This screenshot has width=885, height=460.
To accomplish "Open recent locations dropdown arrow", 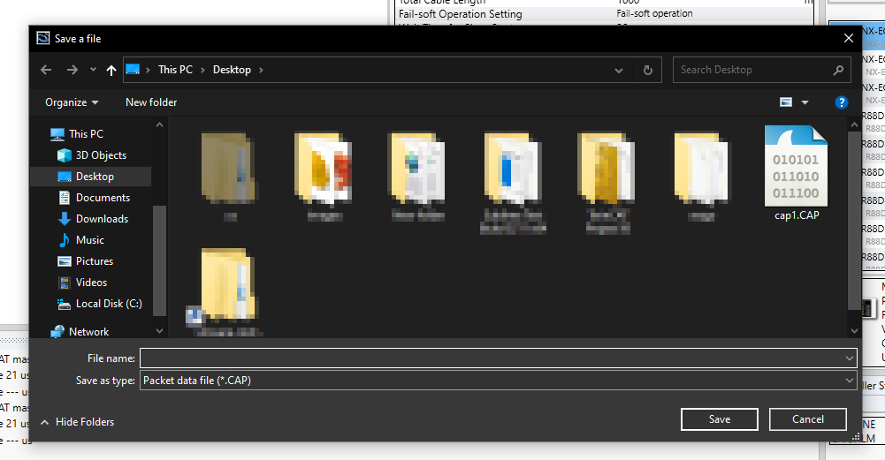I will [93, 70].
